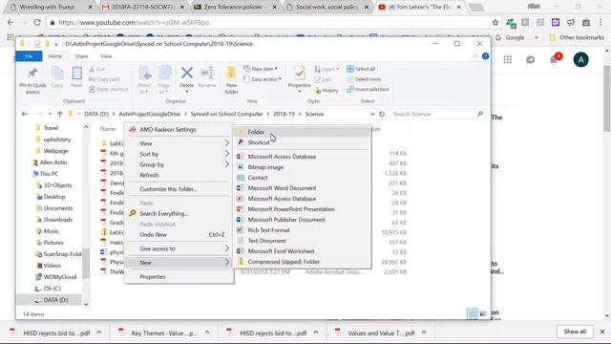This screenshot has width=611, height=344.
Task: Click the up one level arrow
Action: point(59,114)
